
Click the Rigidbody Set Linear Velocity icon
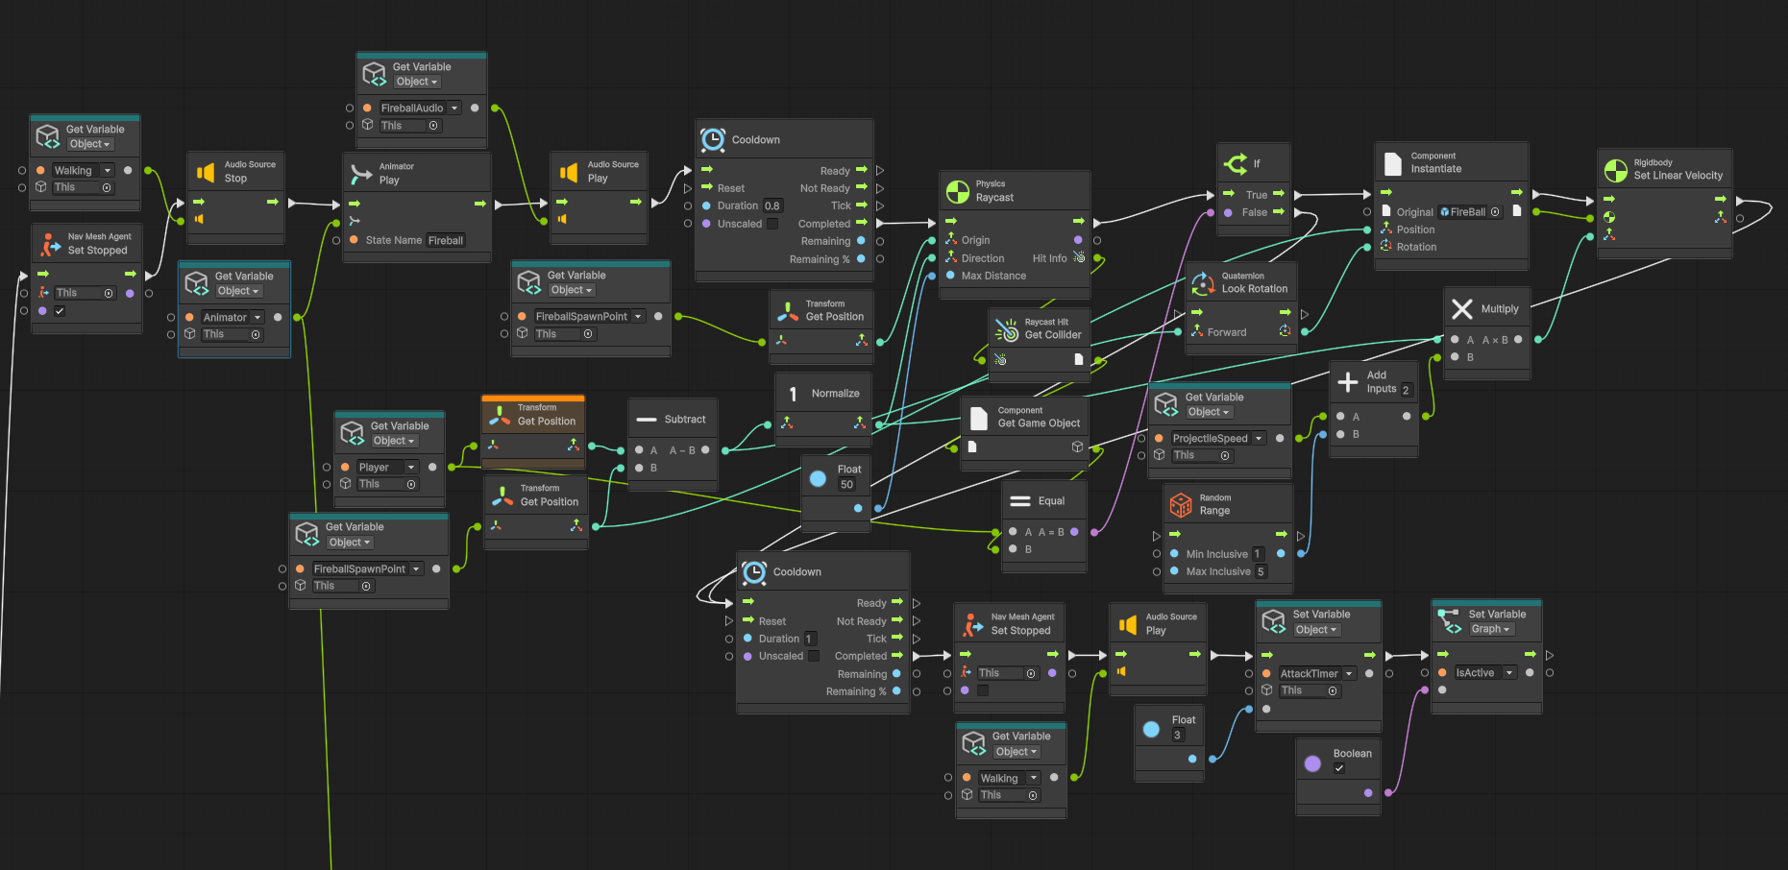point(1616,170)
